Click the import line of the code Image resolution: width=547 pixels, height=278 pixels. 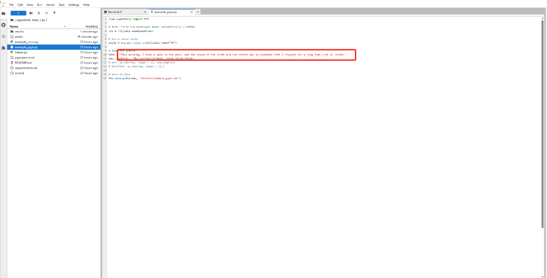pos(129,19)
